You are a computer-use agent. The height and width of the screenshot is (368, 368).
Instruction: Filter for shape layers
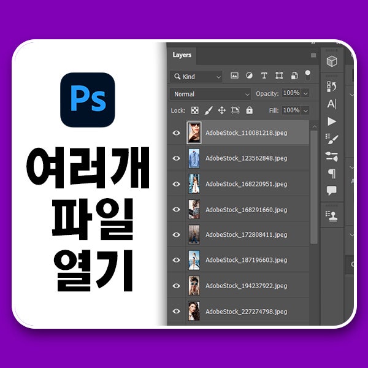(x=279, y=75)
